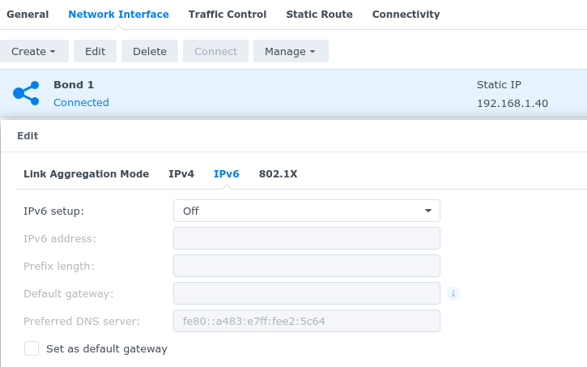The height and width of the screenshot is (367, 587).
Task: Open the Connectivity tab
Action: (x=406, y=15)
